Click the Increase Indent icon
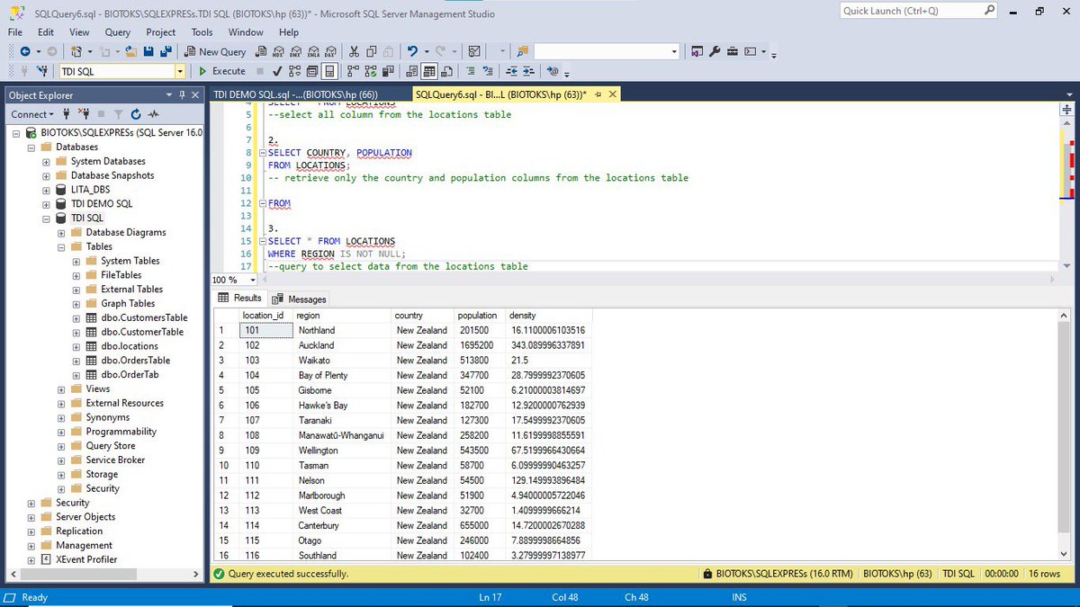This screenshot has width=1080, height=607. coord(528,71)
